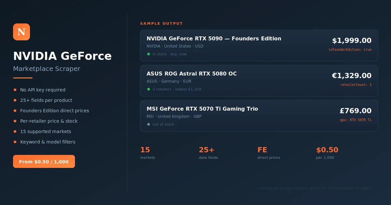Click the €1,329.00 price
The image size is (391, 205).
[x=352, y=76]
